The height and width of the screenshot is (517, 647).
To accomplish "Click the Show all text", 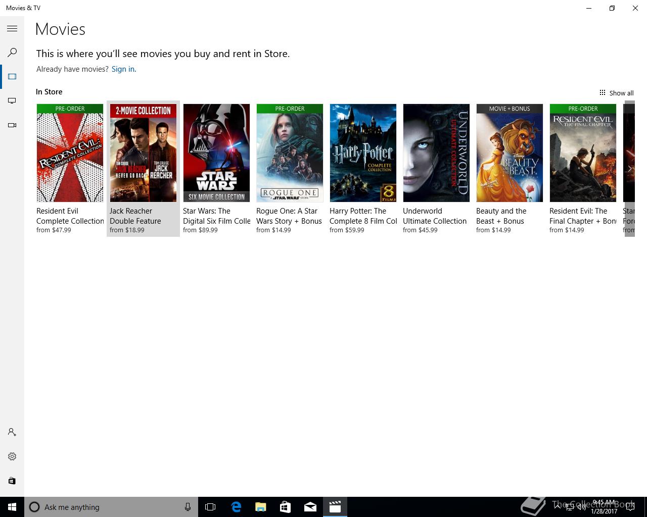I will 621,93.
